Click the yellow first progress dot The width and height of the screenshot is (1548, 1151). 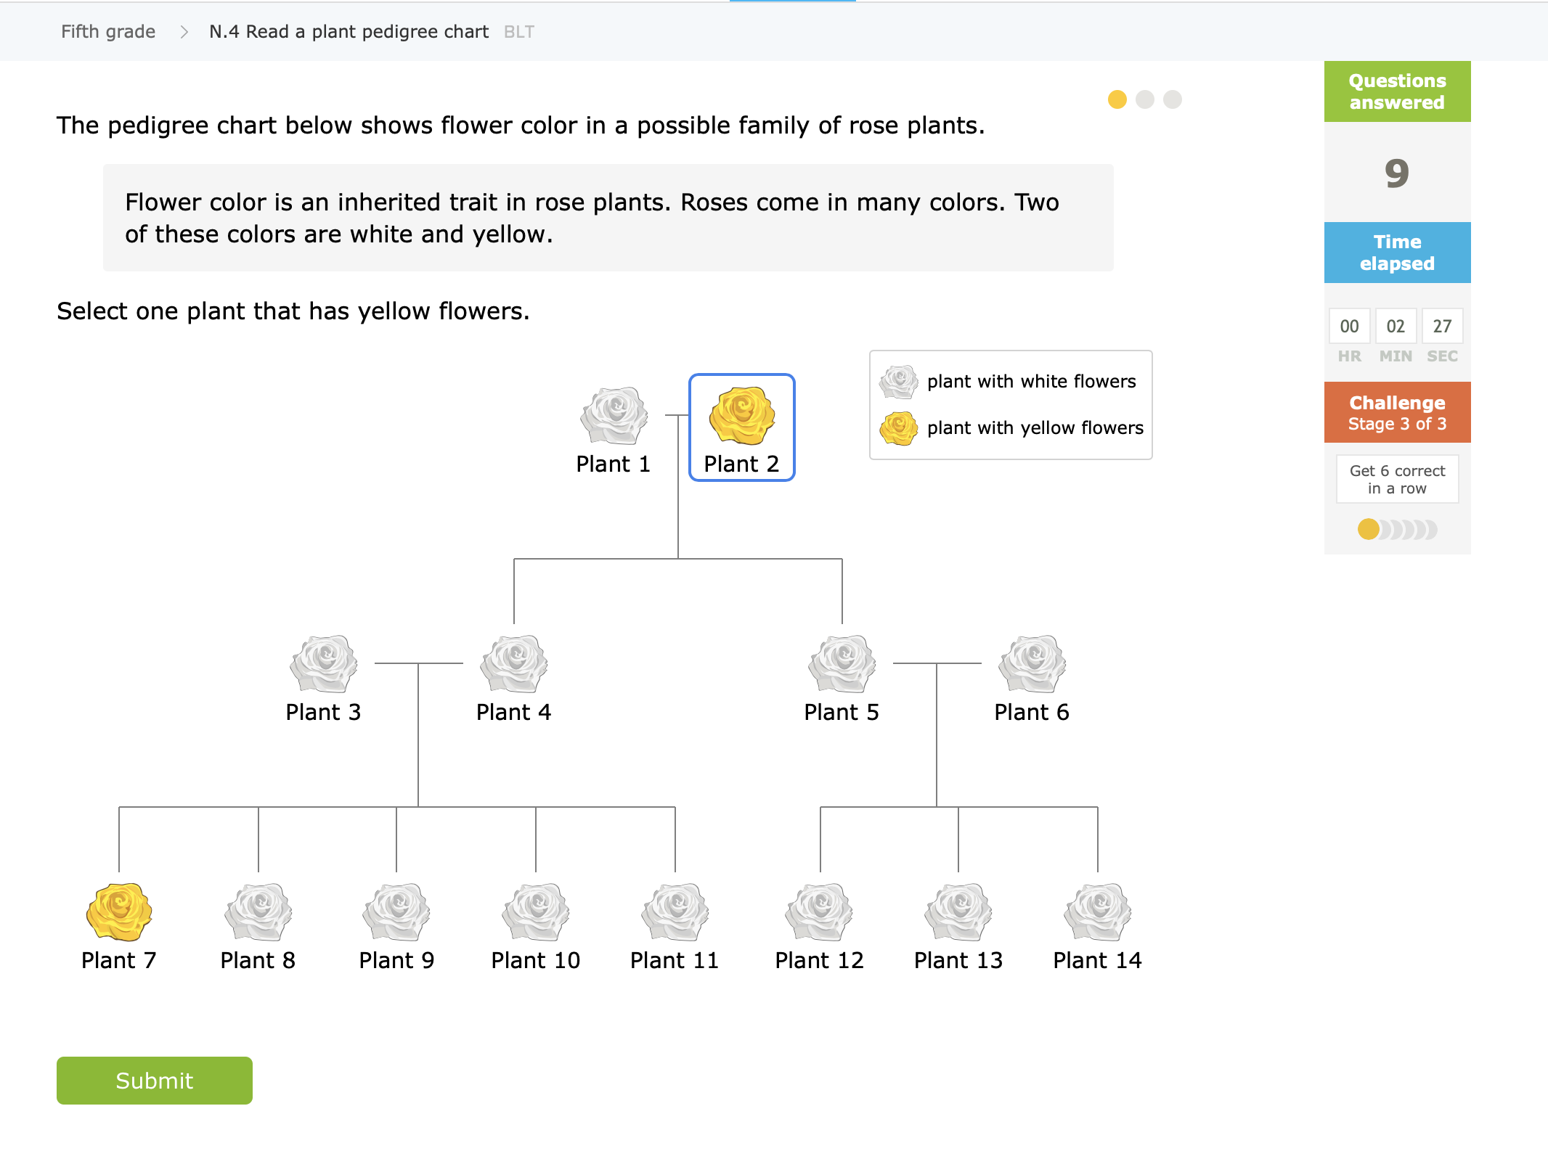(x=1117, y=99)
